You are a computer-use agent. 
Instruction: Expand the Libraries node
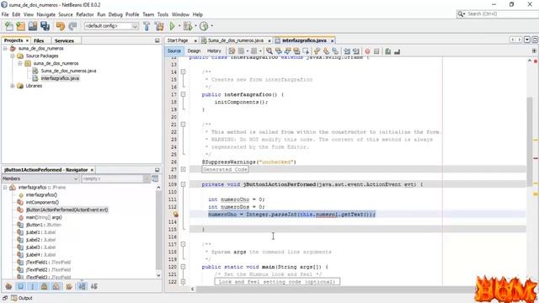coord(13,86)
